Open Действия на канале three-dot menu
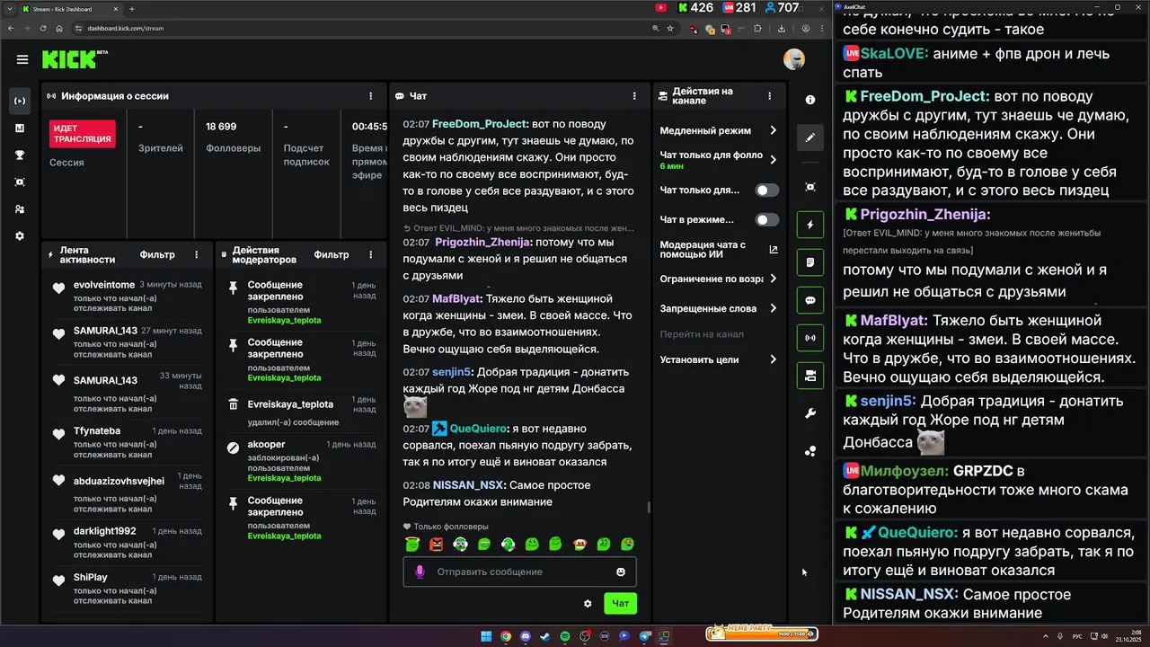The height and width of the screenshot is (647, 1150). click(769, 96)
